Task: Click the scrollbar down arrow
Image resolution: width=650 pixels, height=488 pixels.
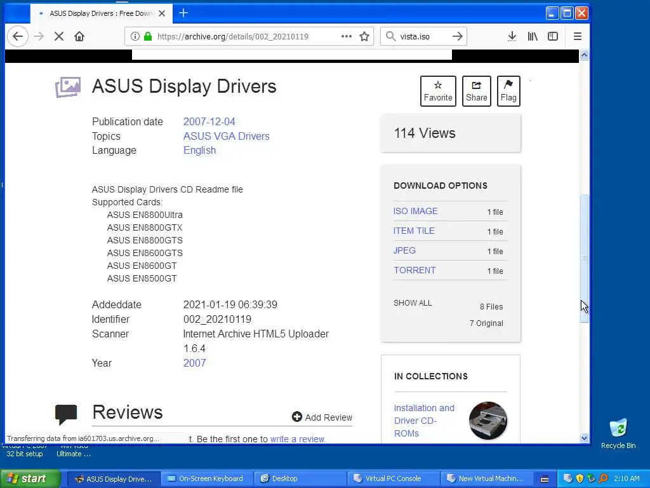Action: 584,438
